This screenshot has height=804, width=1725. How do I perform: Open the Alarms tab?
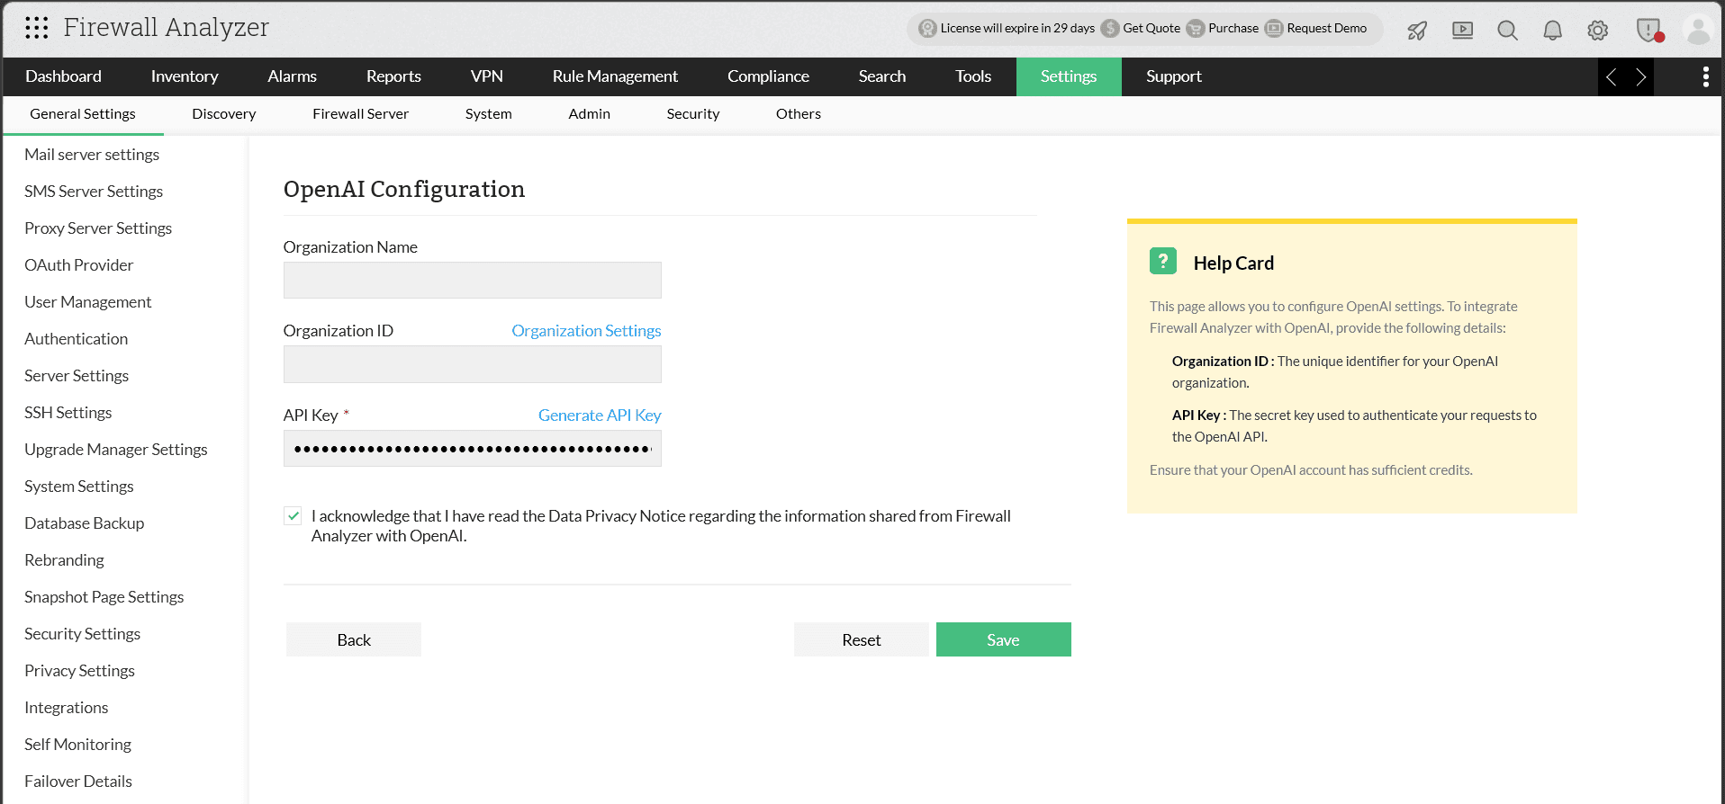click(292, 76)
